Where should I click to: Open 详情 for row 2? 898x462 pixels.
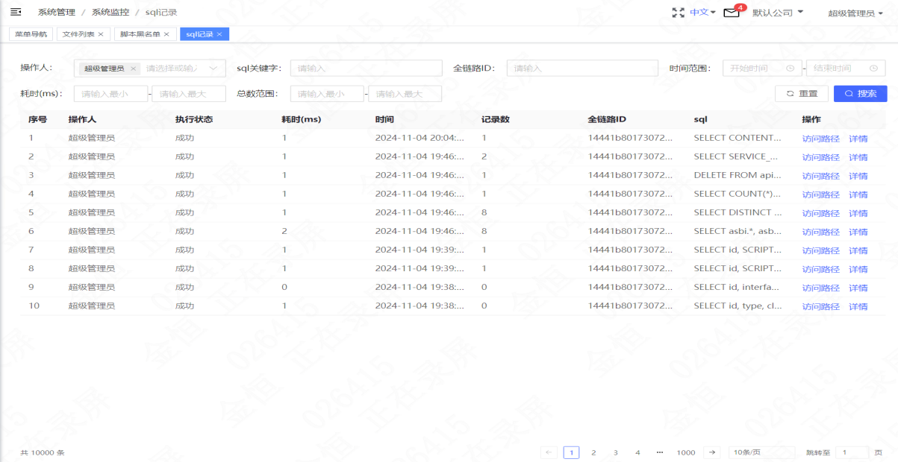pos(858,157)
